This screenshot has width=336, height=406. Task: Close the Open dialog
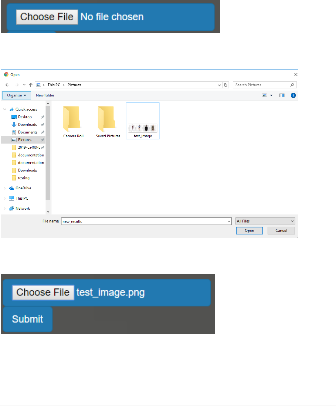pos(296,75)
